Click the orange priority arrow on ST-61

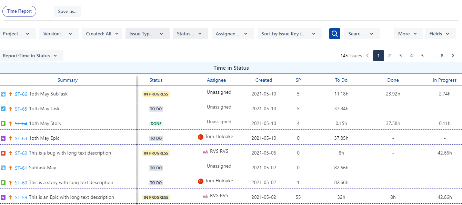click(10, 168)
